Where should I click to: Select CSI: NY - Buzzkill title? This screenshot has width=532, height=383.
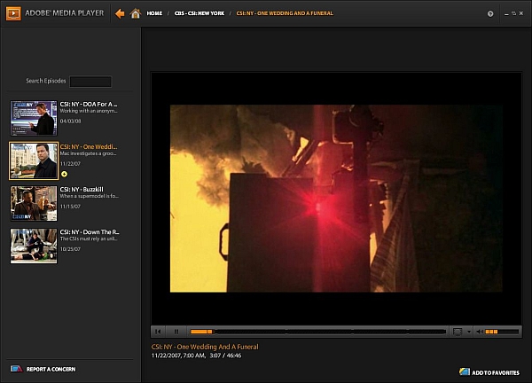(82, 190)
